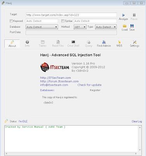Click the info@itsecteam.com email link
This screenshot has width=146, height=156.
coord(54,85)
